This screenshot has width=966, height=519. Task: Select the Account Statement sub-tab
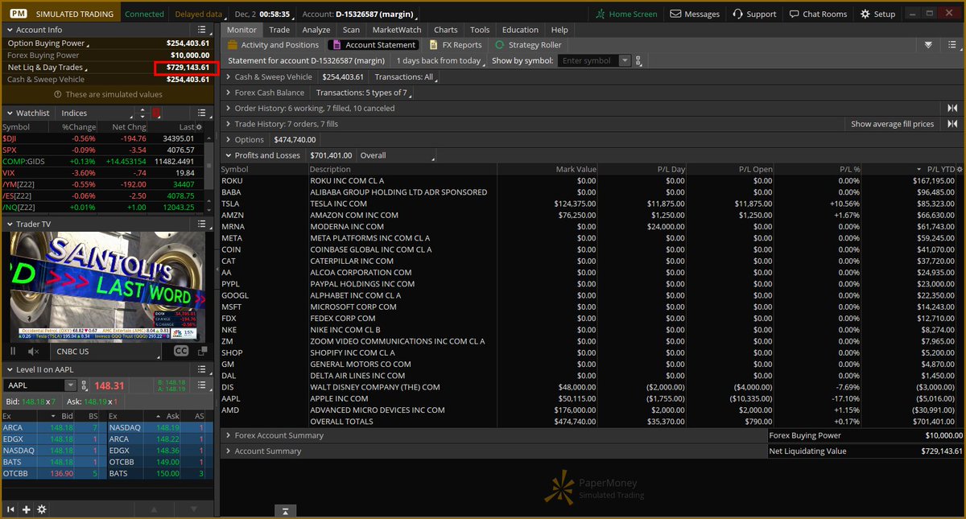tap(374, 45)
